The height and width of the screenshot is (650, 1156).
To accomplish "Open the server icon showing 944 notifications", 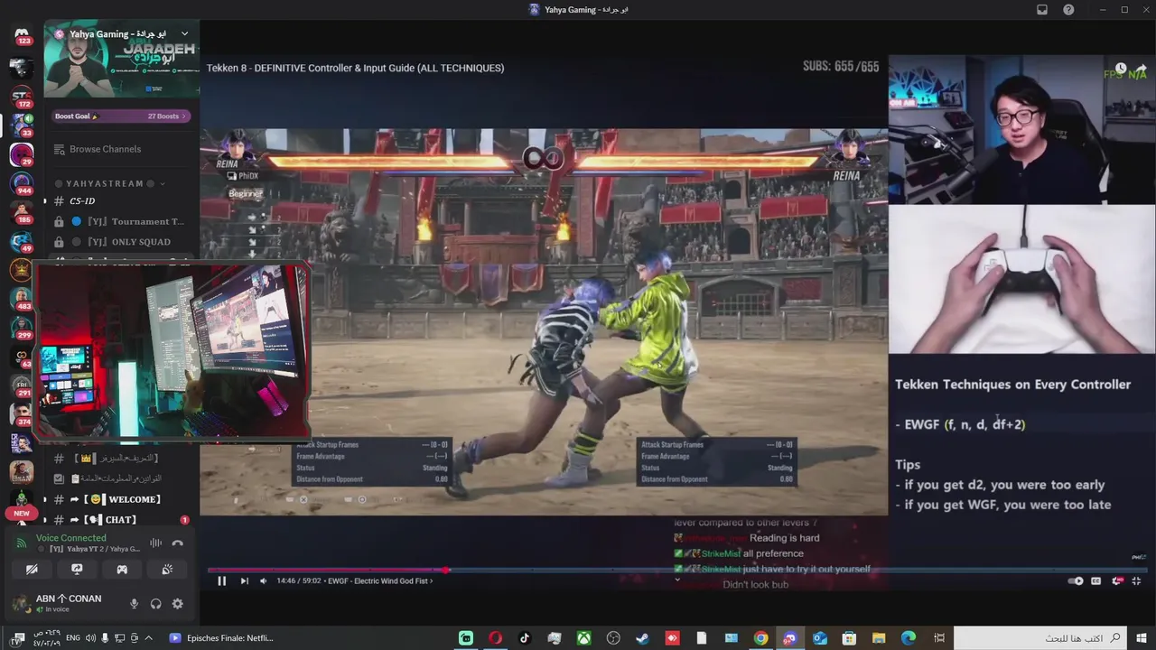I will pos(22,183).
